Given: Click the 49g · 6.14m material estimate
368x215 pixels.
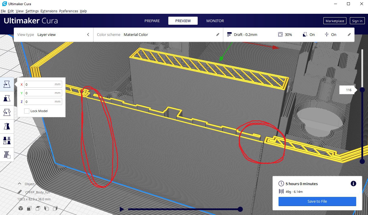Looking at the screenshot, I should (x=294, y=192).
